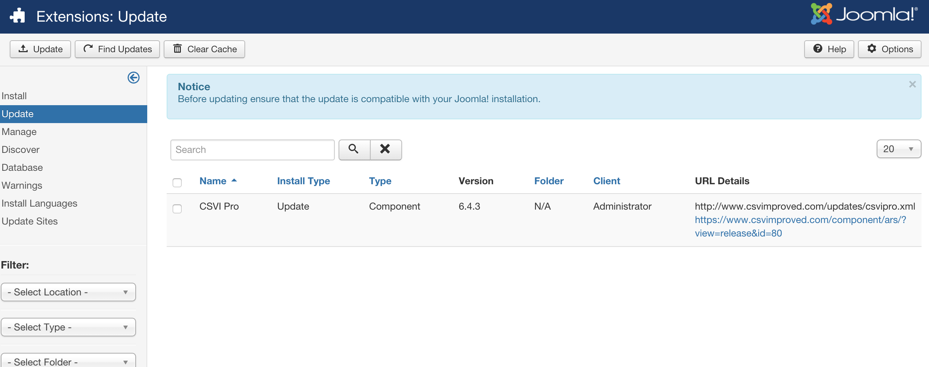Open Discover in sidebar
Image resolution: width=929 pixels, height=367 pixels.
point(21,150)
